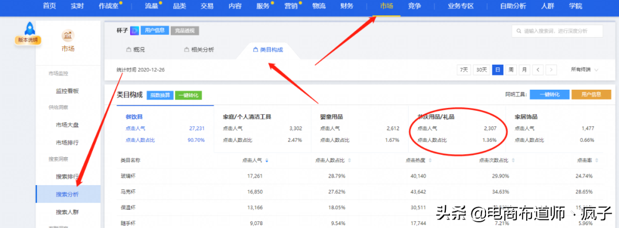
Task: Click the blue 指数换算 button
Action: 160,95
